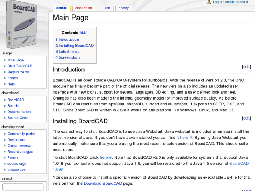Edit the Installing BoardCAD section
This screenshot has height=191, width=255.
click(247, 118)
